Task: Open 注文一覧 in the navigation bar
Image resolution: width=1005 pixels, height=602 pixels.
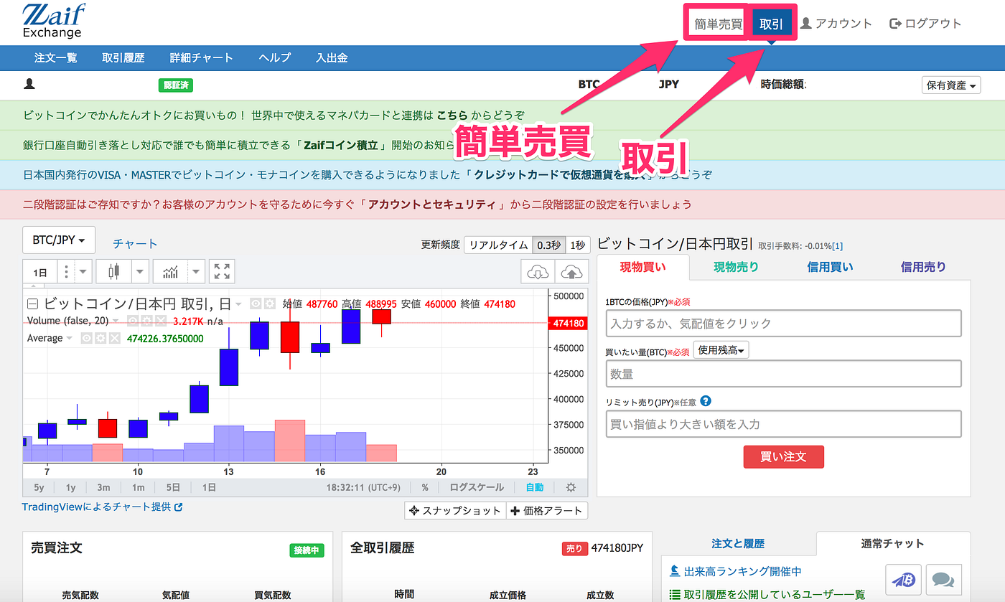Action: pos(56,58)
